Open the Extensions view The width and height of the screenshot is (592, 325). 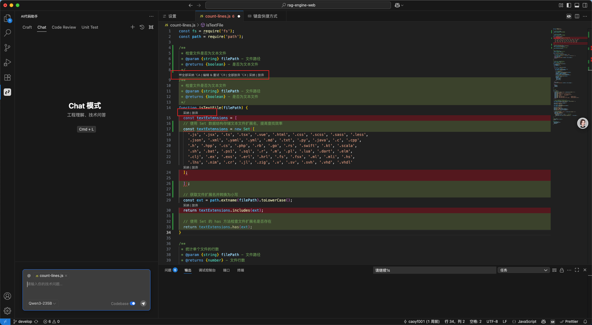tap(7, 77)
